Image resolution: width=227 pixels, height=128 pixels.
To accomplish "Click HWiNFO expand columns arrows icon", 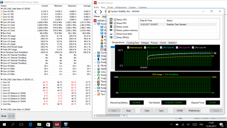I will (4, 116).
